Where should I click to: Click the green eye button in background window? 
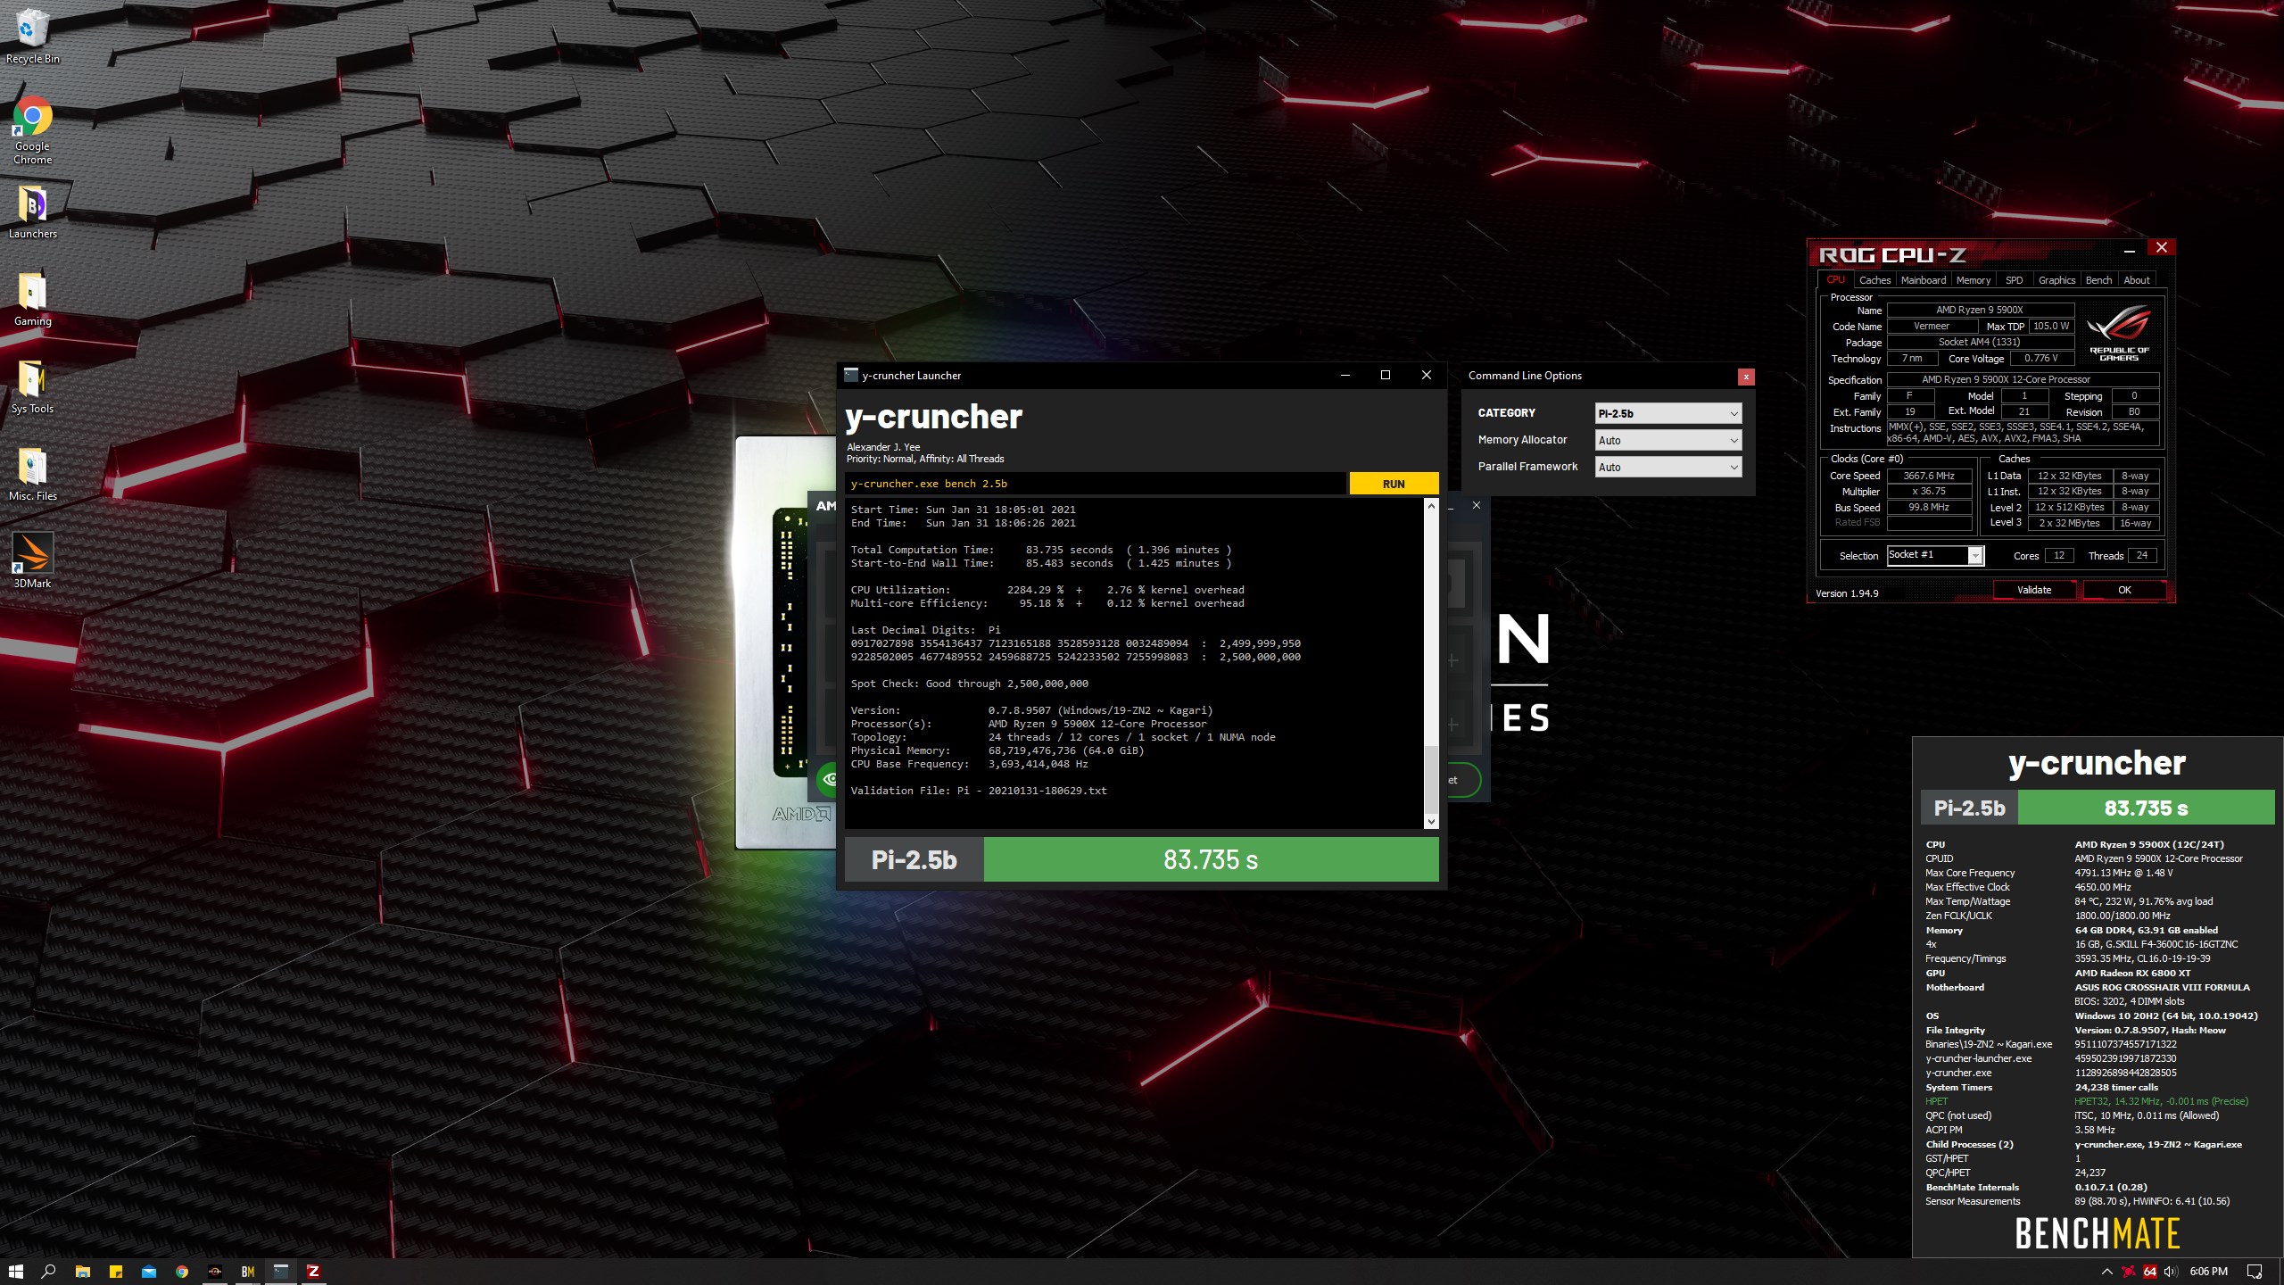(828, 779)
